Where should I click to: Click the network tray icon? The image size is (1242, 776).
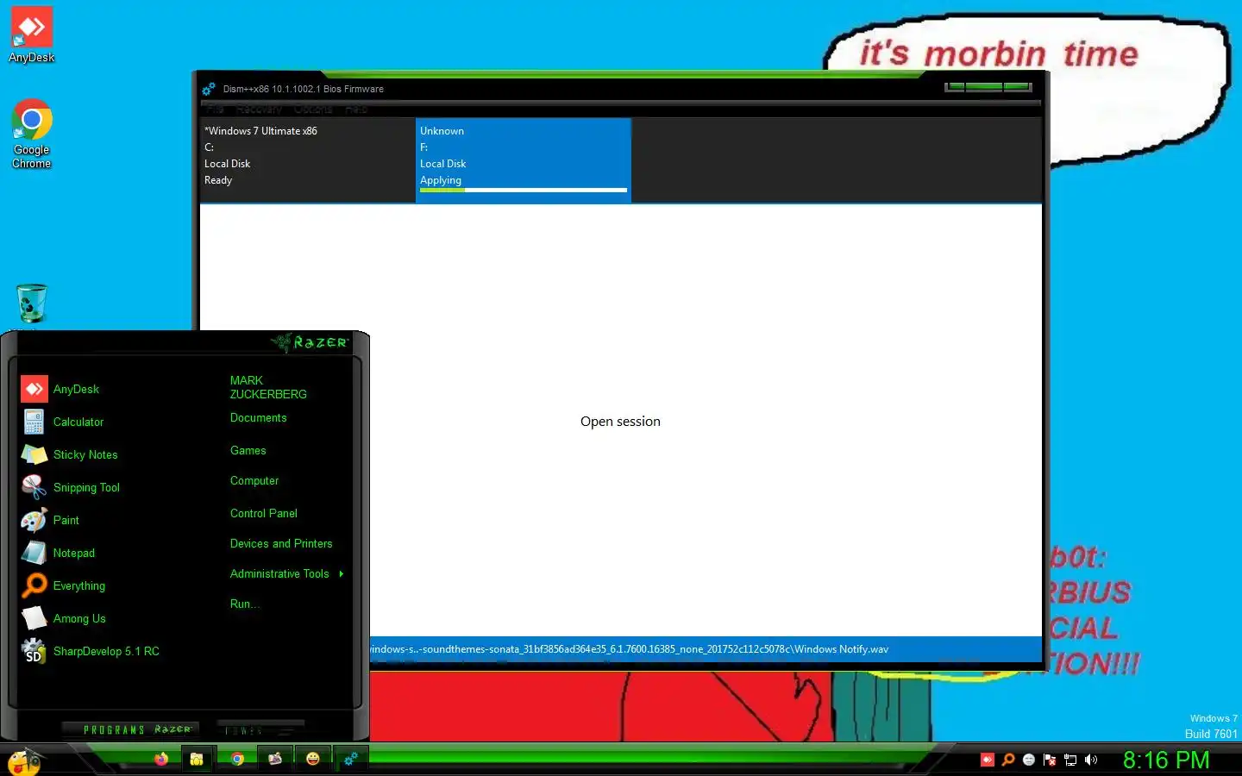(1070, 760)
